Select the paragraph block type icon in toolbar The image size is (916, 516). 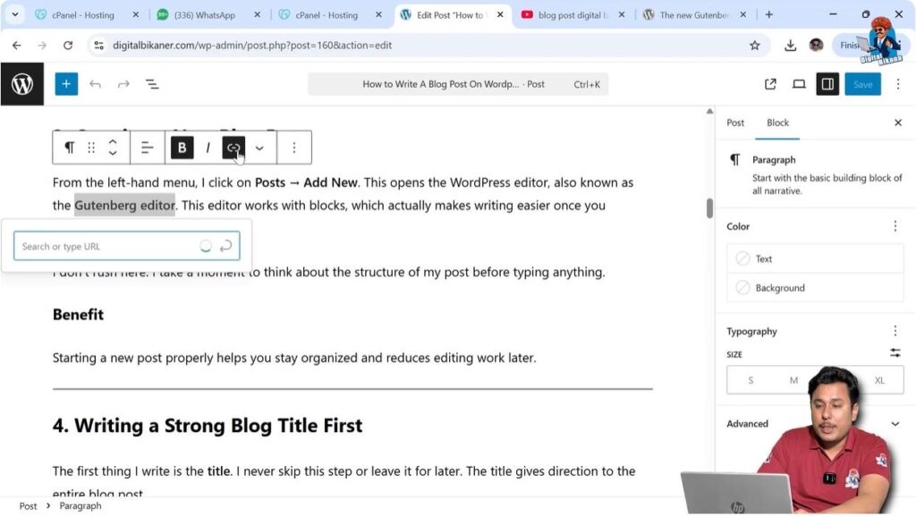coord(70,147)
